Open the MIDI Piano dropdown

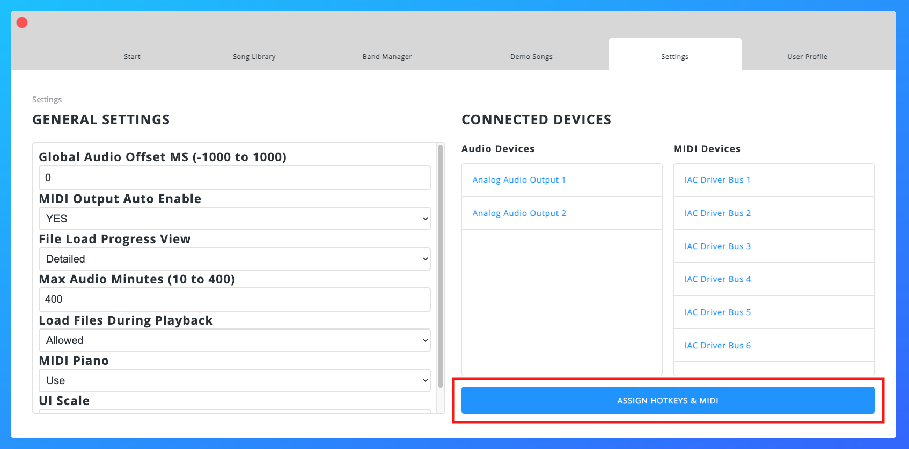coord(234,380)
